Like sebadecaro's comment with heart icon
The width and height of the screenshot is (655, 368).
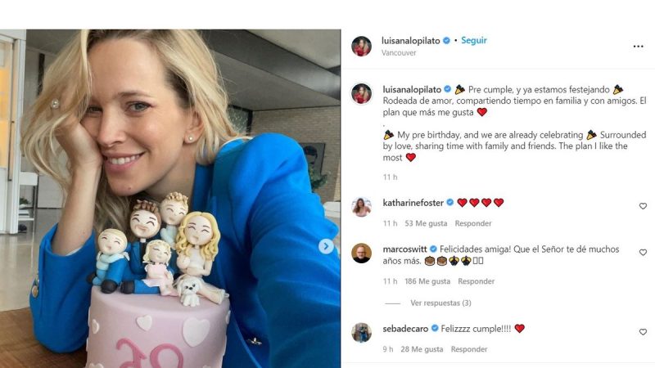643,332
